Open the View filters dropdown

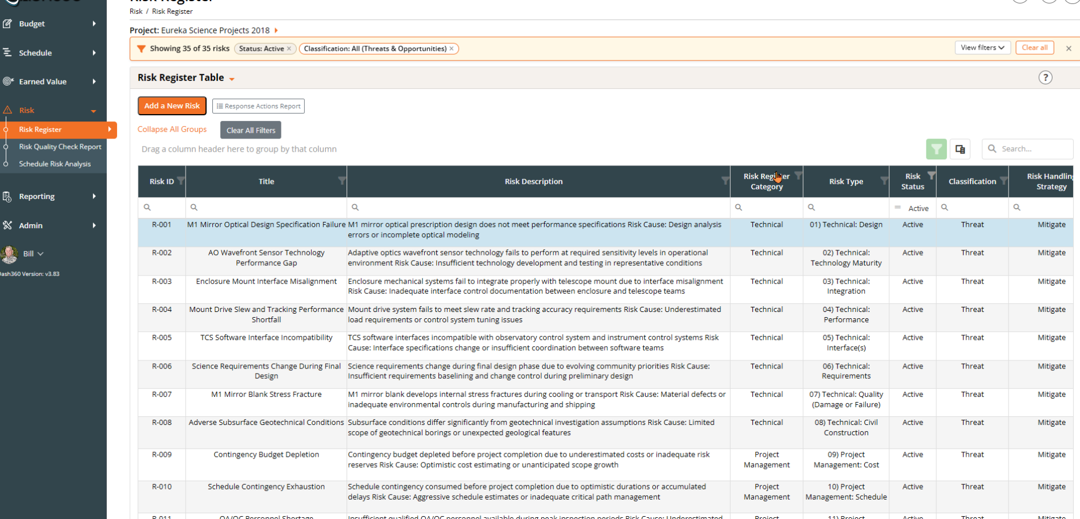pyautogui.click(x=982, y=48)
